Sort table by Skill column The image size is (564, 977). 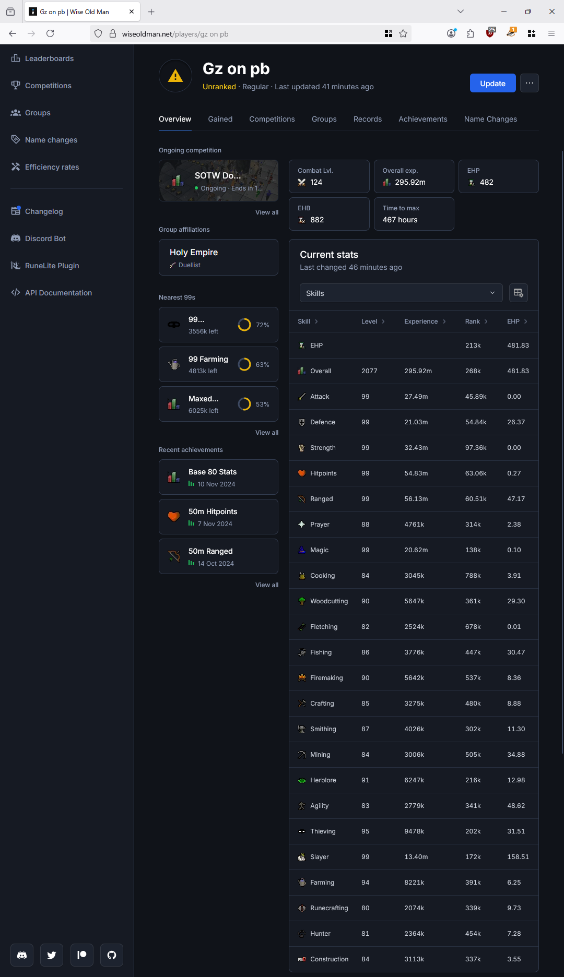point(308,321)
